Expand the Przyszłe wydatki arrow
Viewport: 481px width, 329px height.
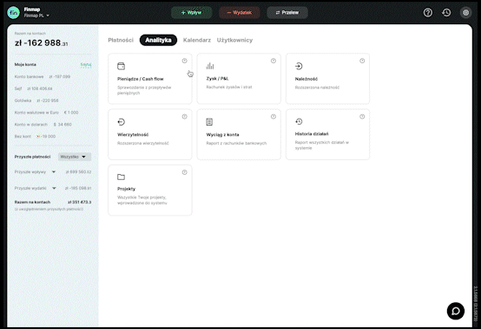point(54,188)
